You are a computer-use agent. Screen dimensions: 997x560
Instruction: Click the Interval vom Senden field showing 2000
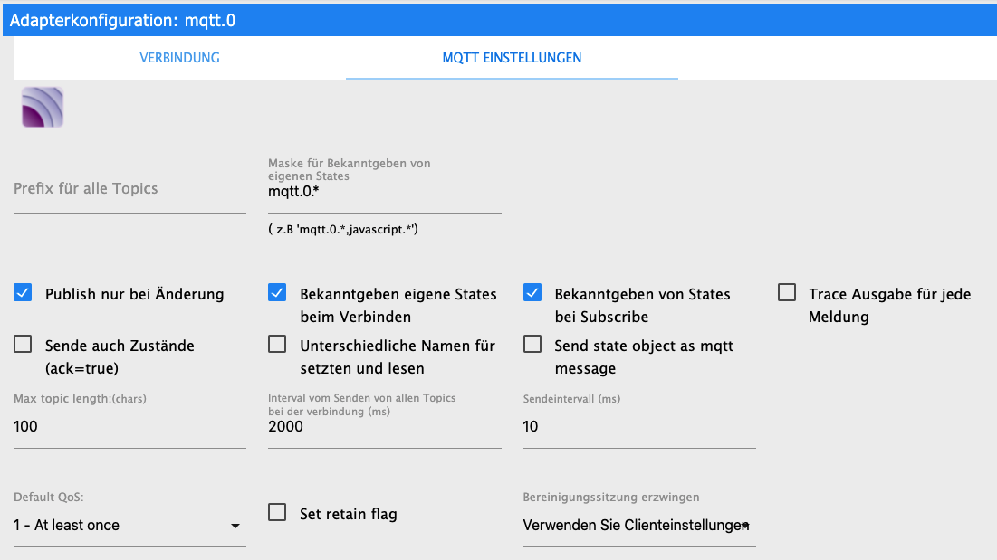(384, 427)
